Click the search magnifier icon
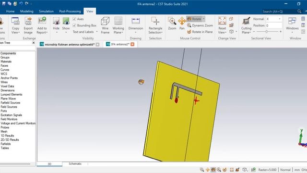The height and width of the screenshot is (173, 307). point(299,11)
